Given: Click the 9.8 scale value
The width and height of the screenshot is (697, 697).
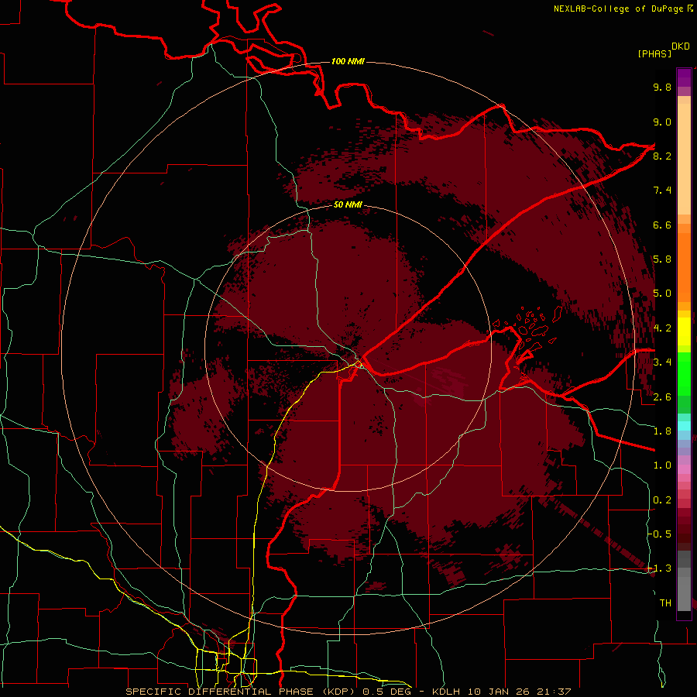Looking at the screenshot, I should [x=662, y=87].
